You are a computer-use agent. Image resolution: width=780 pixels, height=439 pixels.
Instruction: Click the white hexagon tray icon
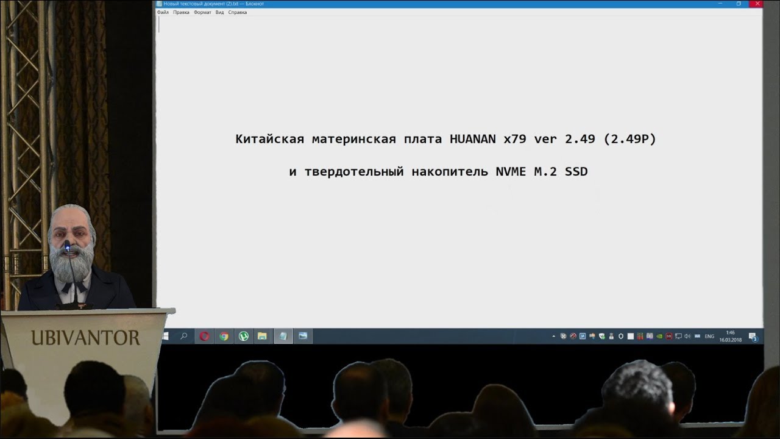(x=621, y=336)
